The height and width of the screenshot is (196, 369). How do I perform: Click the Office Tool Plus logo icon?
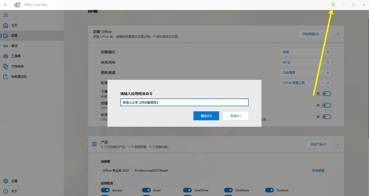(17, 5)
